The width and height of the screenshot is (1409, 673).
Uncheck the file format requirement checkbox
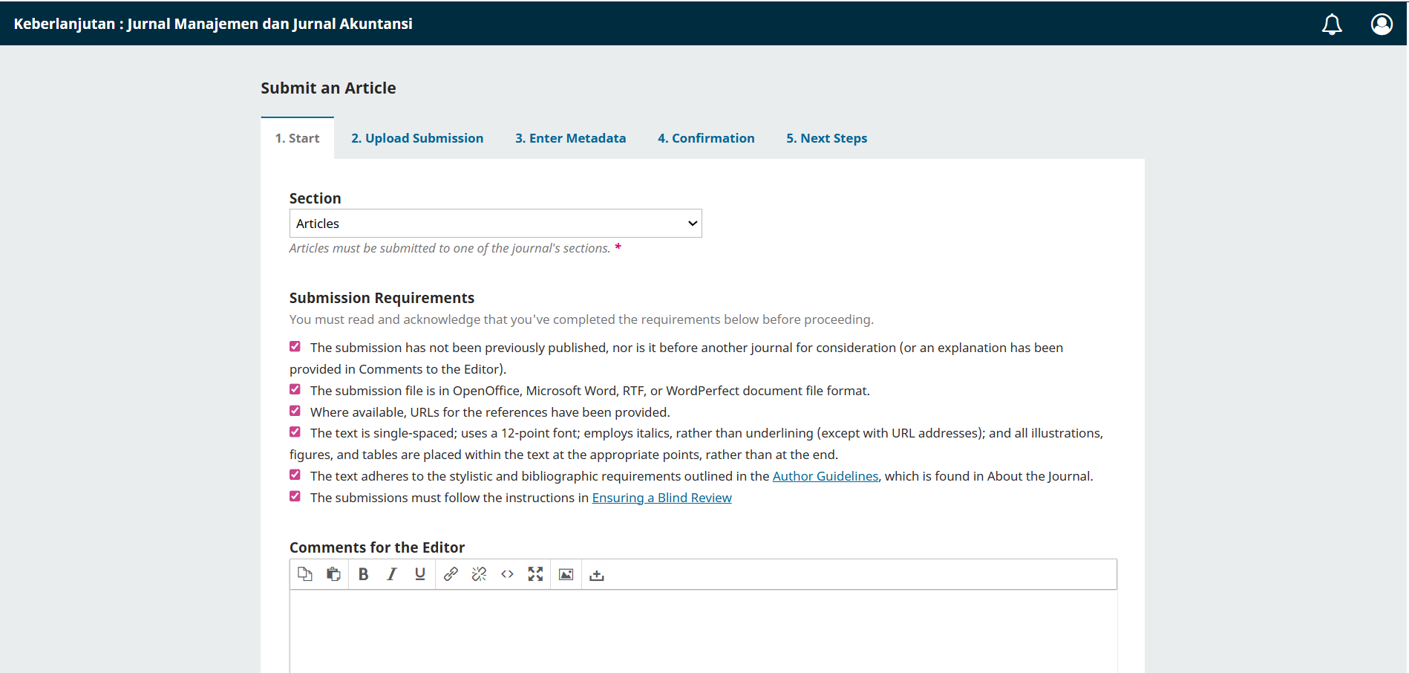click(x=295, y=388)
